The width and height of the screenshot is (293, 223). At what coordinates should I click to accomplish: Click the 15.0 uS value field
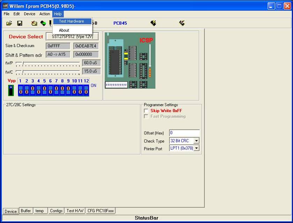[91, 71]
